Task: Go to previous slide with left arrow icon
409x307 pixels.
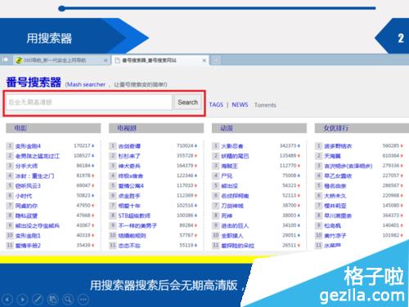Action: click(7, 300)
